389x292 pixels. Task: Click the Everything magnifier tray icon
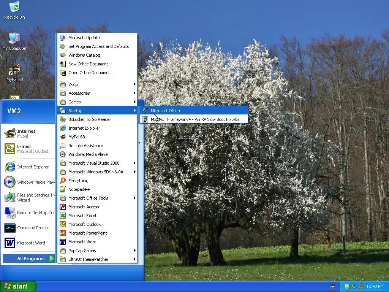pos(361,286)
